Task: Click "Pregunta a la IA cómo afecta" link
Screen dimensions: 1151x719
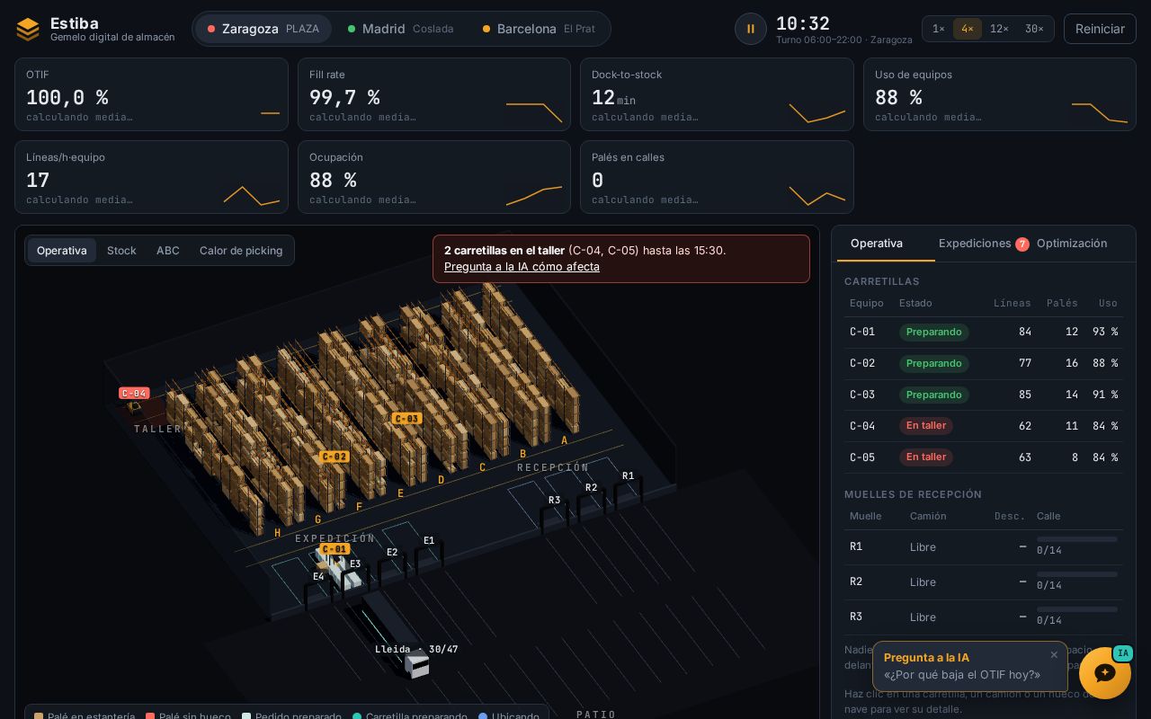Action: point(522,267)
